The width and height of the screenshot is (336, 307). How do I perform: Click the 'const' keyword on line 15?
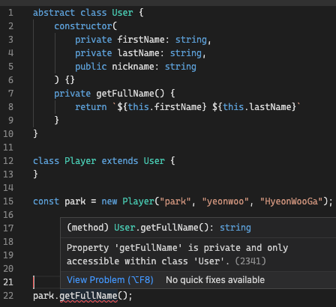46,201
